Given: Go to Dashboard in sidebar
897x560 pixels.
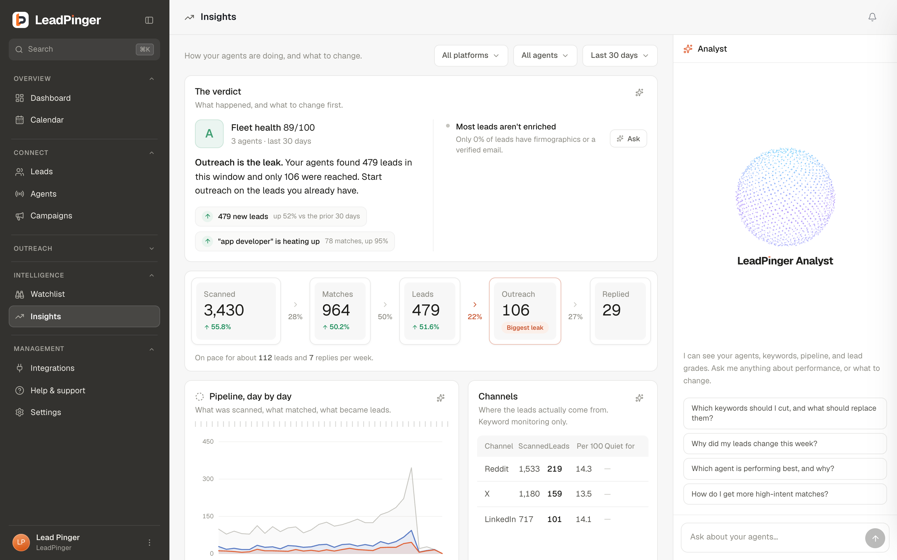Looking at the screenshot, I should (x=84, y=98).
